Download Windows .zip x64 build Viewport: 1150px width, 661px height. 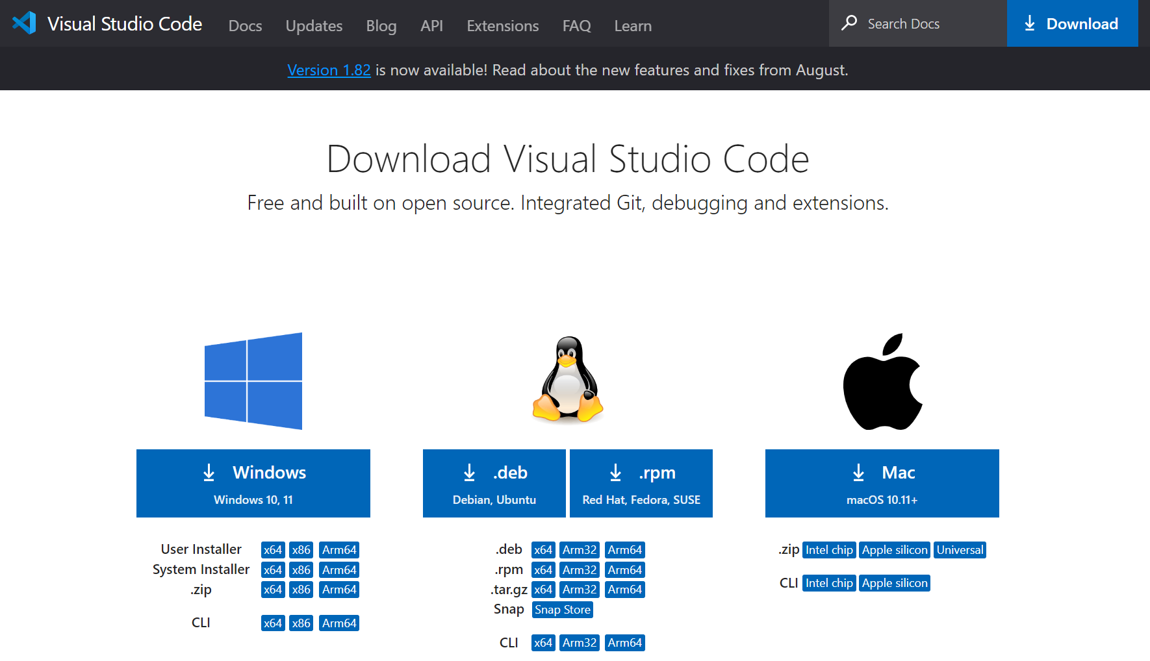pyautogui.click(x=273, y=590)
